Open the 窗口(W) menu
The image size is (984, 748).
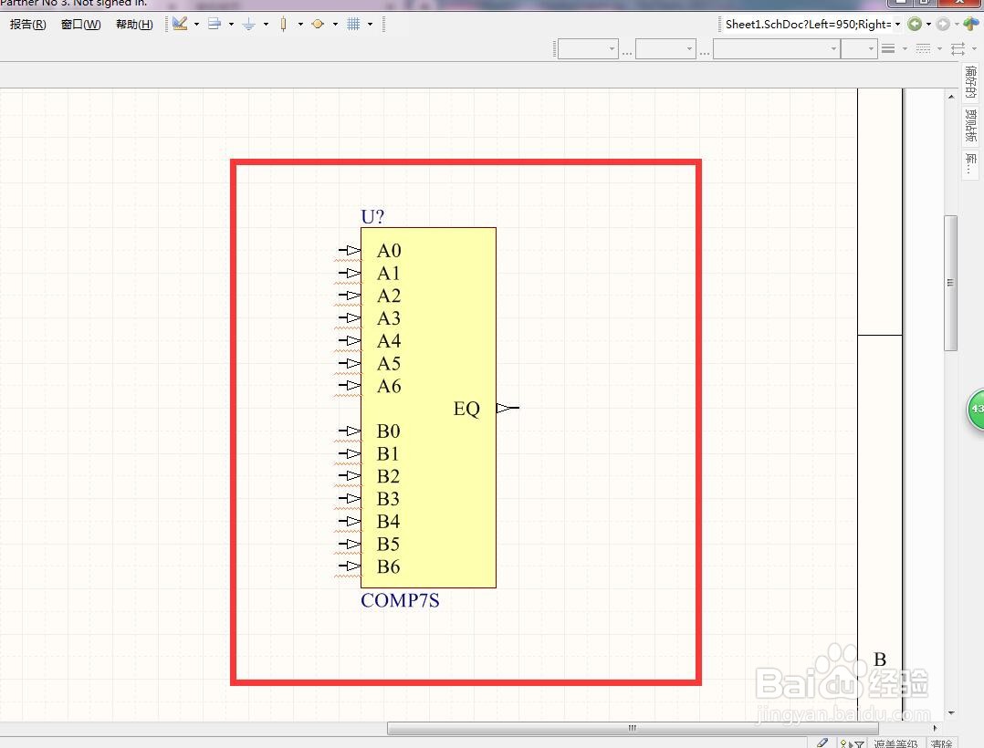tap(81, 25)
